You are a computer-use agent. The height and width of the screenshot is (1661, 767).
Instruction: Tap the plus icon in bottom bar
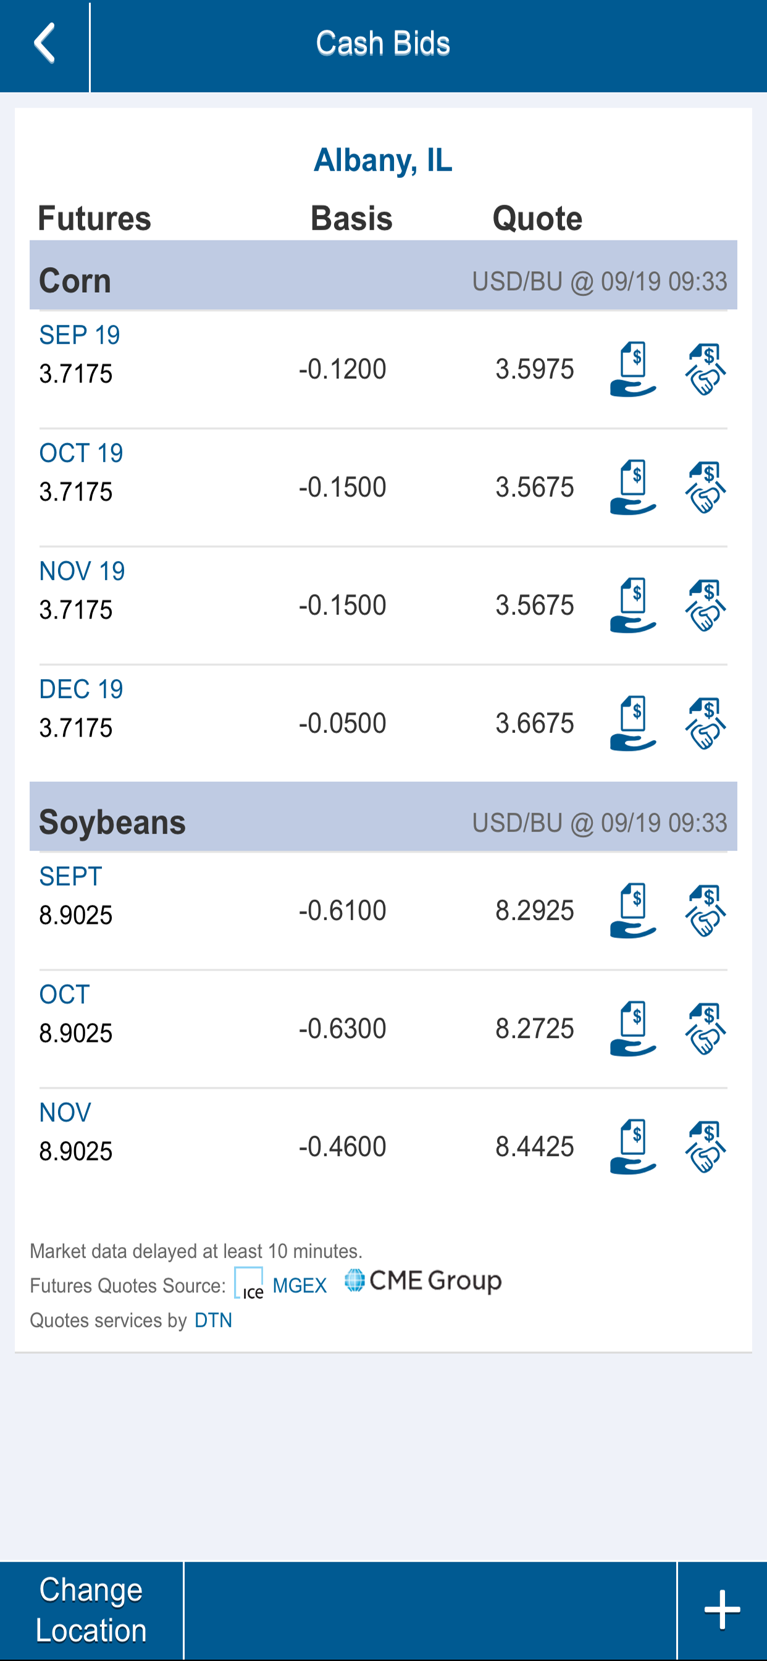coord(722,1610)
